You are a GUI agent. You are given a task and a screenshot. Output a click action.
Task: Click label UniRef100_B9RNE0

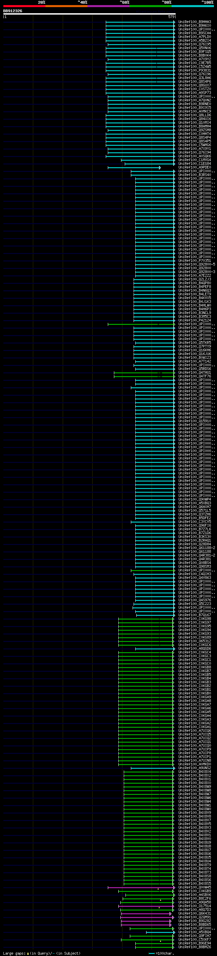click(x=195, y=104)
